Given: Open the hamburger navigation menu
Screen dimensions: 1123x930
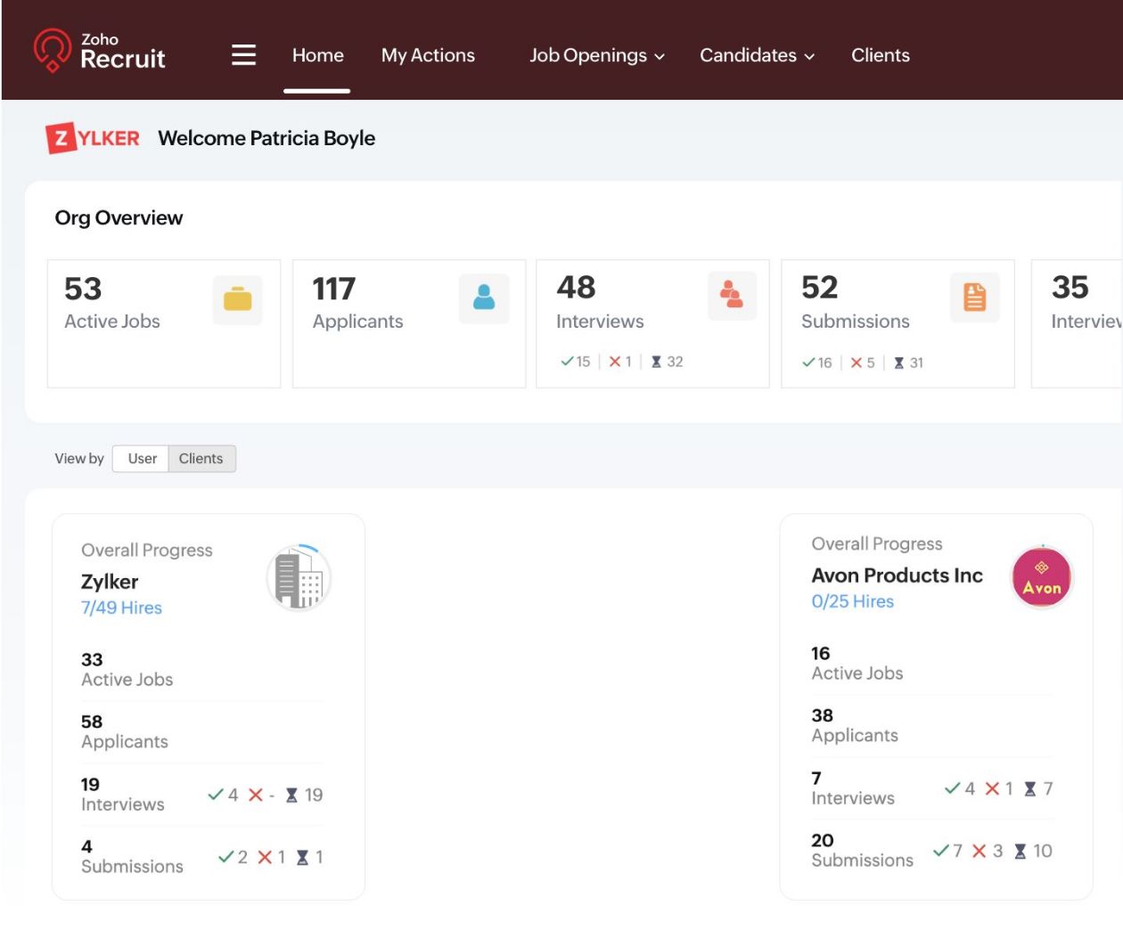Looking at the screenshot, I should tap(243, 55).
